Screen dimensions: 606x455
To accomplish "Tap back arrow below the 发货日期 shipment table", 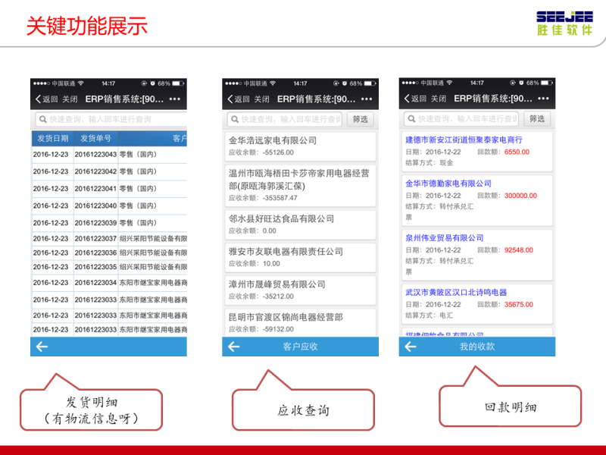I will 42,347.
